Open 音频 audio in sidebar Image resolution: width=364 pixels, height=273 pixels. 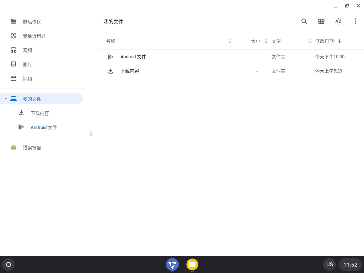tap(27, 50)
